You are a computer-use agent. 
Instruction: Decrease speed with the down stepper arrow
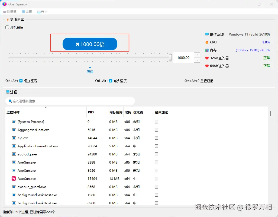click(197, 60)
